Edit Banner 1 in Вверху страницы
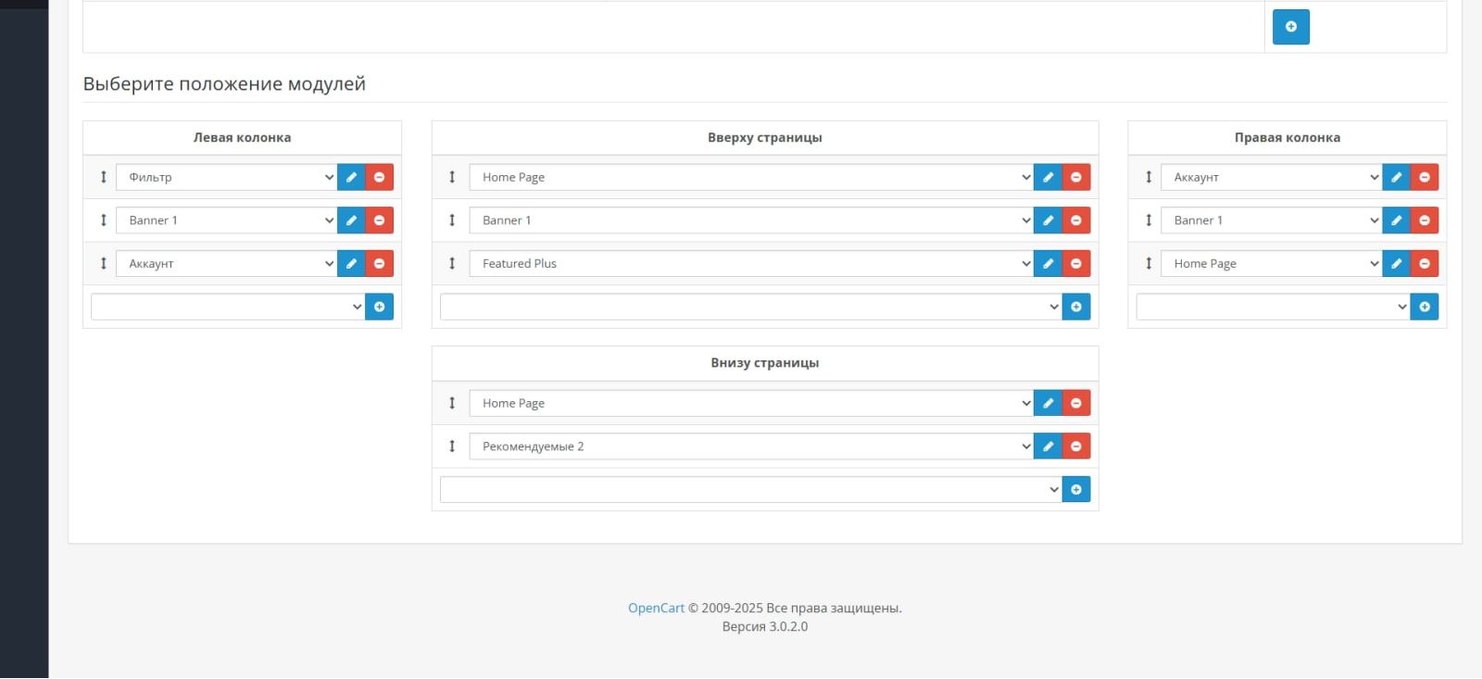 (x=1048, y=220)
